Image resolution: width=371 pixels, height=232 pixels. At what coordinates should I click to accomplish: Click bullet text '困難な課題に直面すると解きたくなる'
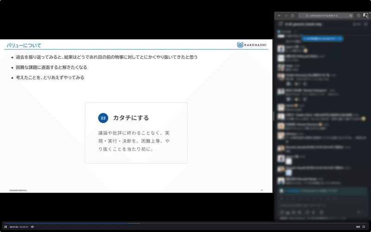pyautogui.click(x=51, y=67)
